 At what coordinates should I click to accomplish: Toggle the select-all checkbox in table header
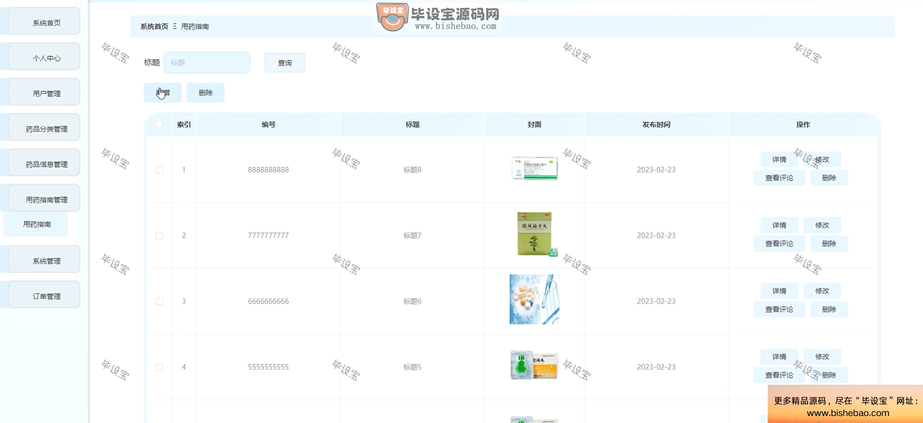click(x=159, y=124)
